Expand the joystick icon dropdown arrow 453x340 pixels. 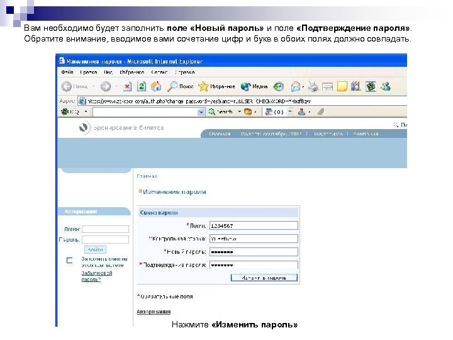[x=310, y=112]
